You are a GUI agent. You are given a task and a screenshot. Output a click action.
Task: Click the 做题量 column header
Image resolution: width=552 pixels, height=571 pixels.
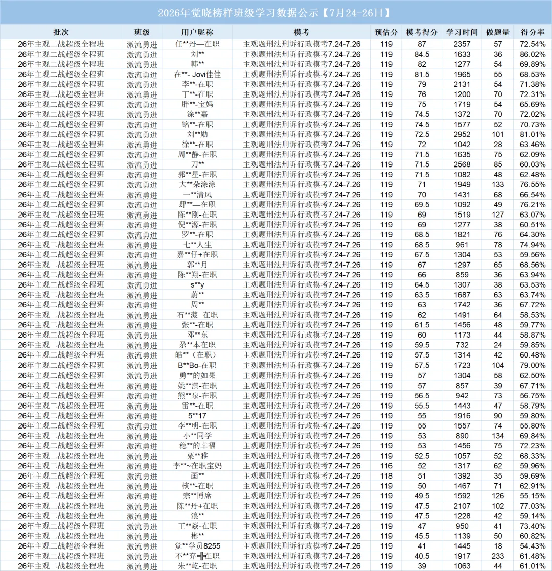tap(498, 32)
